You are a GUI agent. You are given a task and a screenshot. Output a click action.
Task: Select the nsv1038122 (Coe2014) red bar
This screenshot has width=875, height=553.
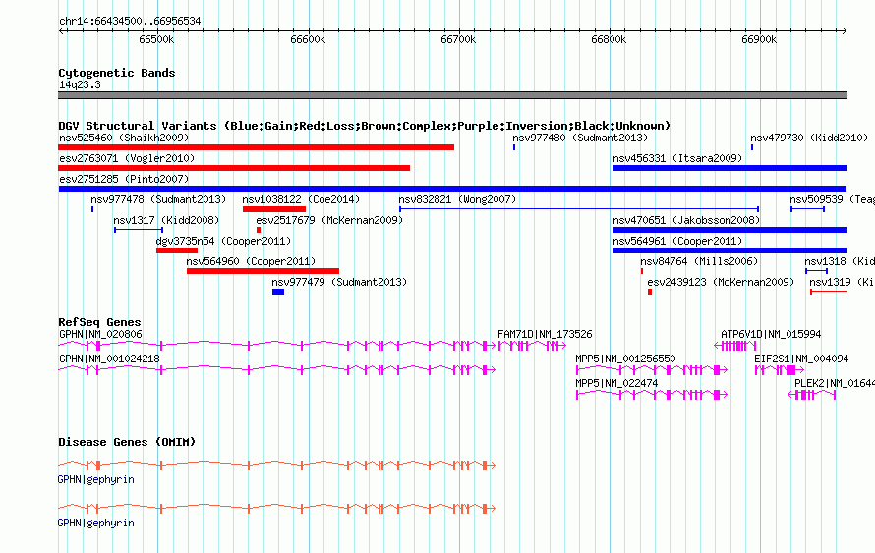tap(274, 209)
